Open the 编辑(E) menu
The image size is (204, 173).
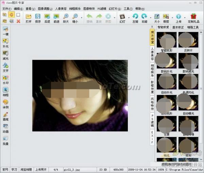point(18,9)
